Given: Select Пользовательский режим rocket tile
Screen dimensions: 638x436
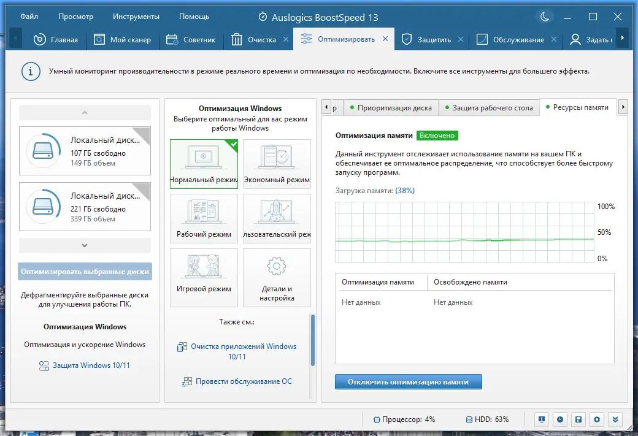Looking at the screenshot, I should pyautogui.click(x=277, y=218).
